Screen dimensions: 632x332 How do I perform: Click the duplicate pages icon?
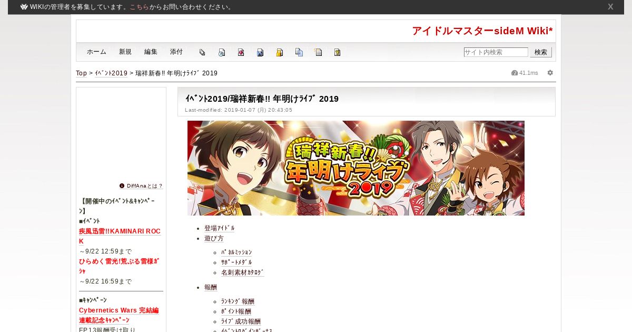pyautogui.click(x=299, y=52)
